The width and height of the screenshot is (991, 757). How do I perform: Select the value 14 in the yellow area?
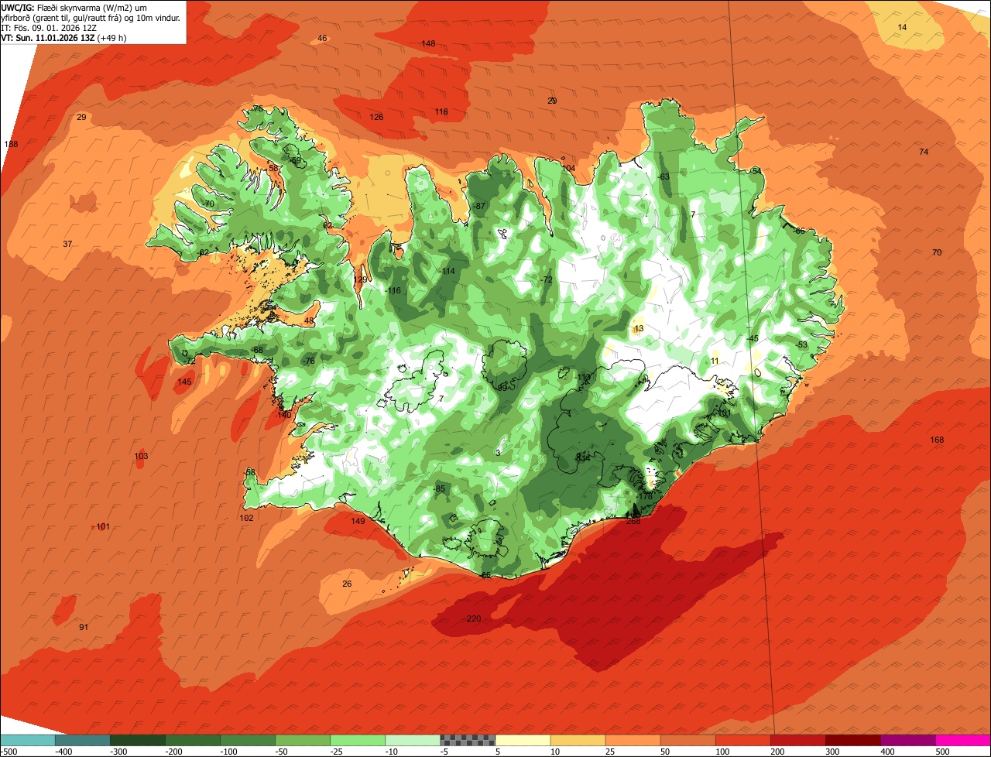tap(902, 27)
